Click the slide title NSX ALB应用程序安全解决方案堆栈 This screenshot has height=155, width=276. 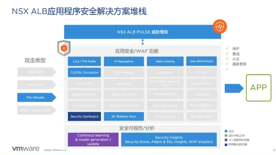point(79,12)
